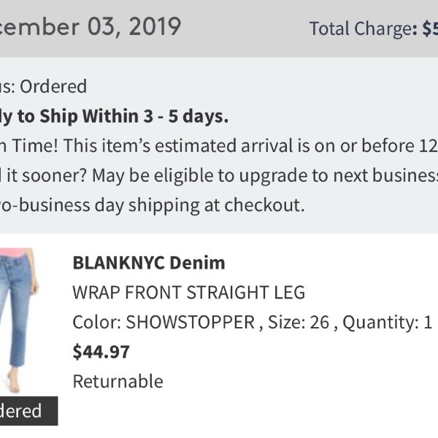Click the BLANKNYC Denim brand name
The height and width of the screenshot is (438, 438).
[149, 263]
